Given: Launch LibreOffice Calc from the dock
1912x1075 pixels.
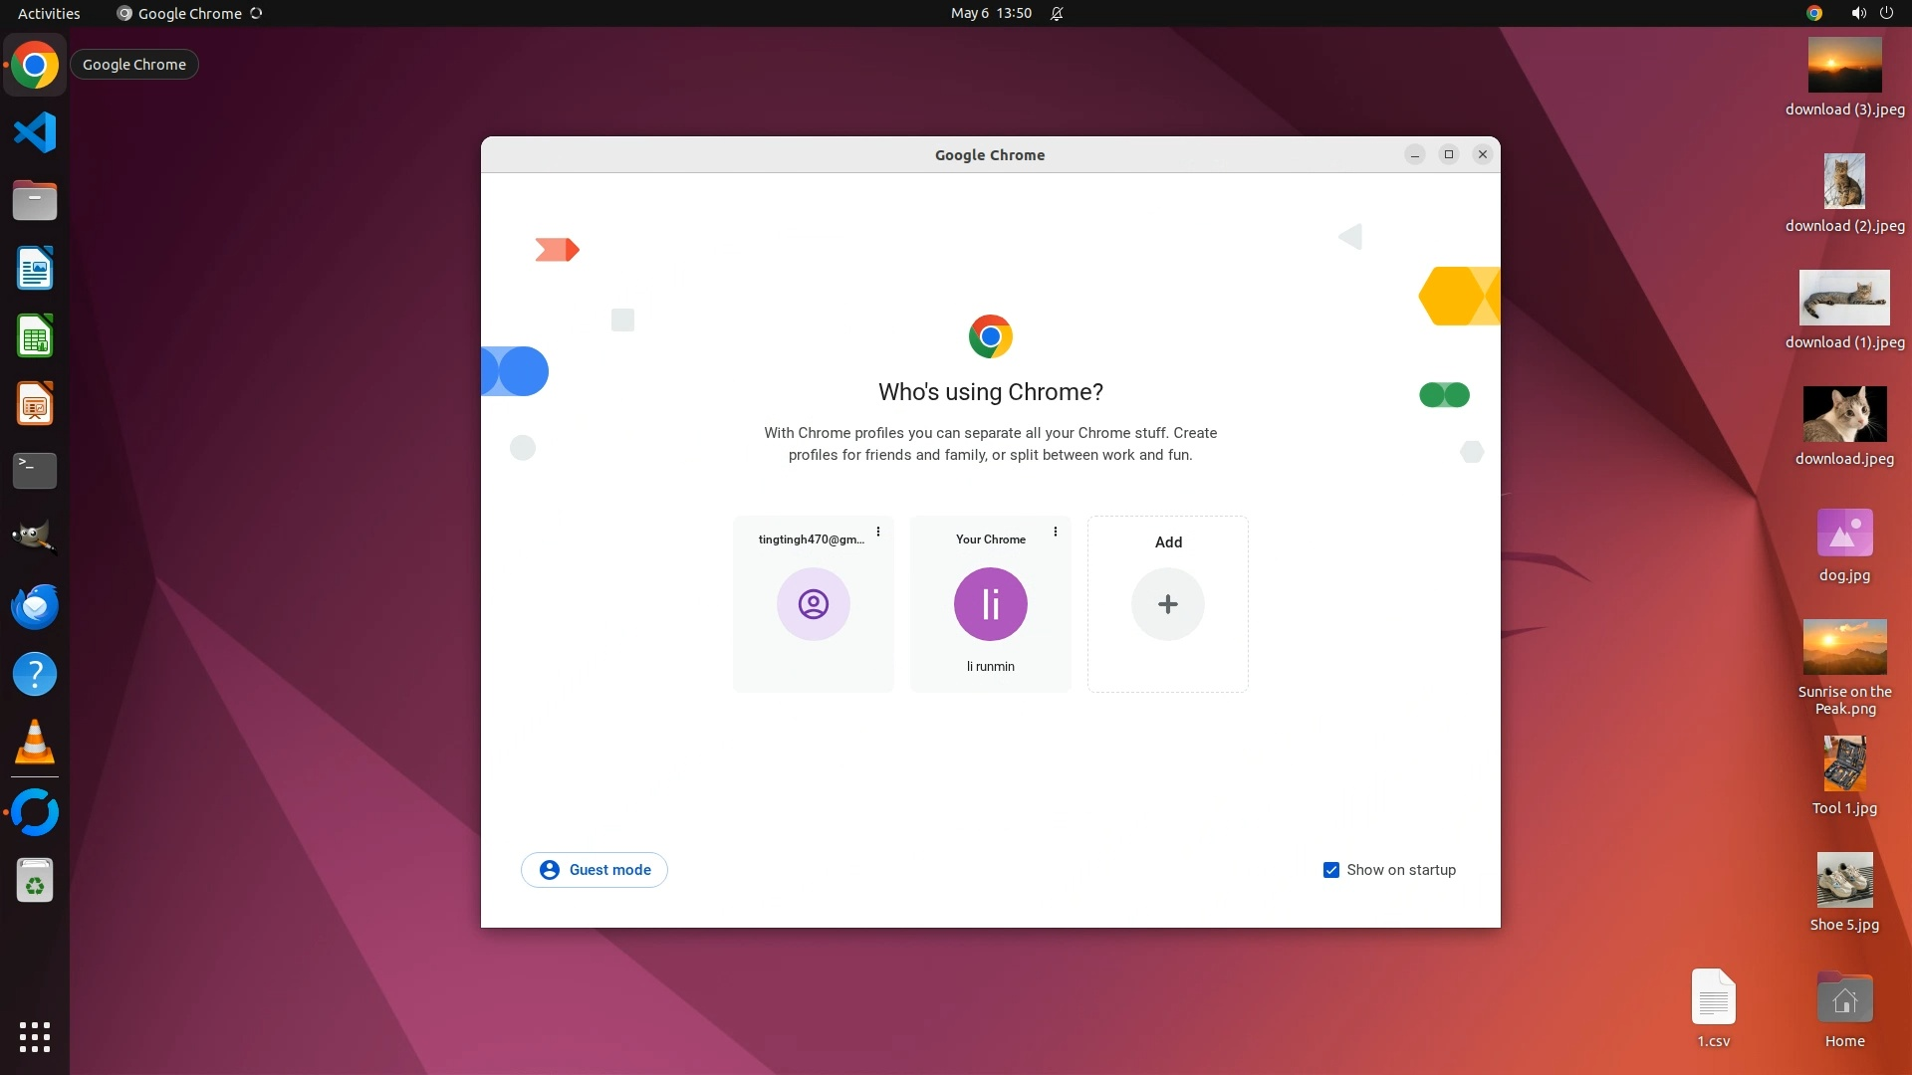Looking at the screenshot, I should pyautogui.click(x=35, y=336).
